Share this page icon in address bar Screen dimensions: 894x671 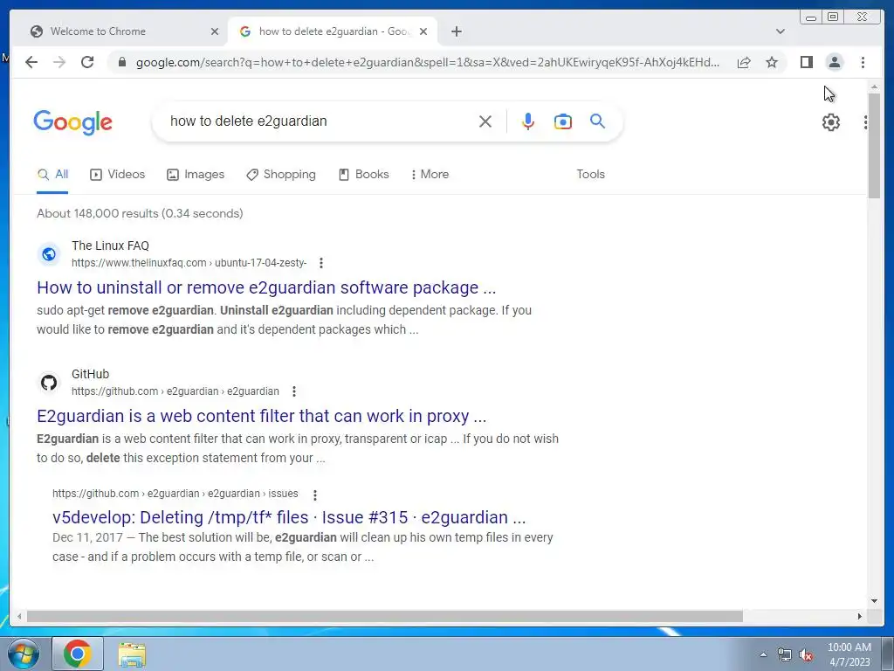pyautogui.click(x=744, y=62)
